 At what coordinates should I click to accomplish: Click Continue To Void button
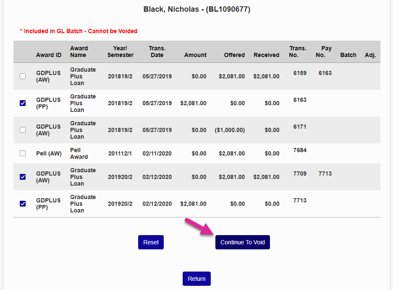[243, 242]
